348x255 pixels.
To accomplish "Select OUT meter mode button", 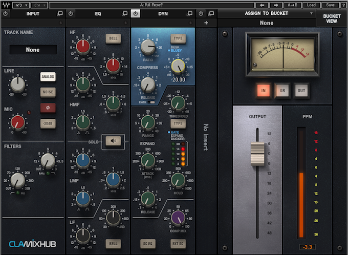I will (x=301, y=91).
